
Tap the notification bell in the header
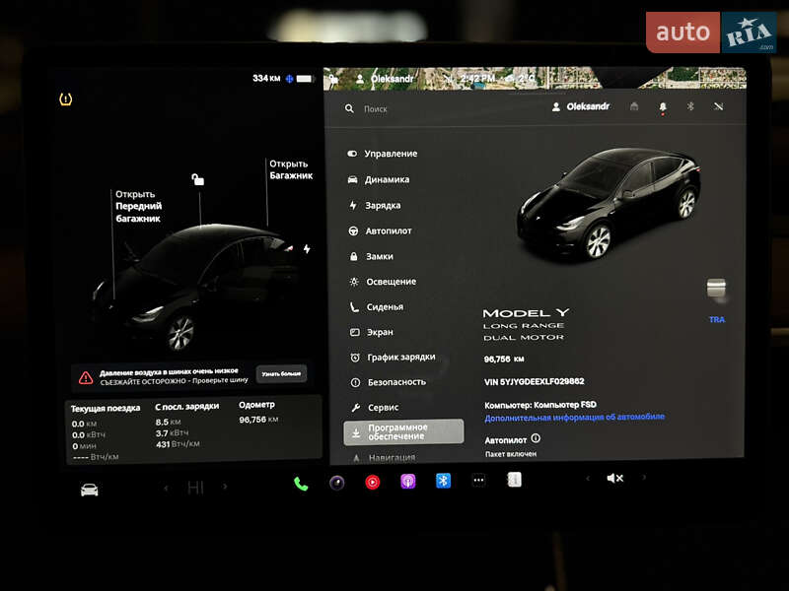[663, 106]
